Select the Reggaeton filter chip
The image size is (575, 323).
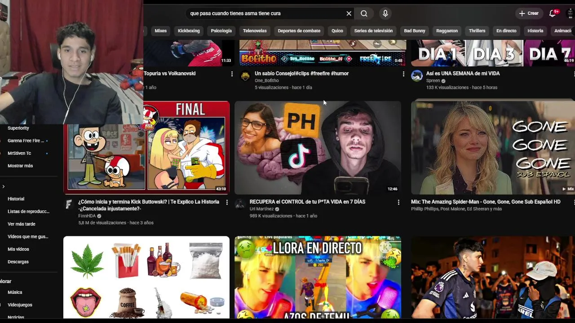[x=447, y=31]
